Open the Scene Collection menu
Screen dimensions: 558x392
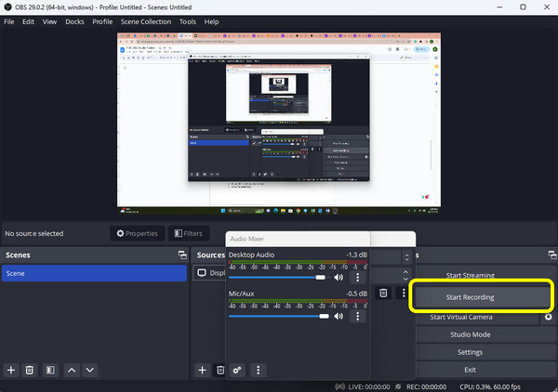(x=146, y=21)
